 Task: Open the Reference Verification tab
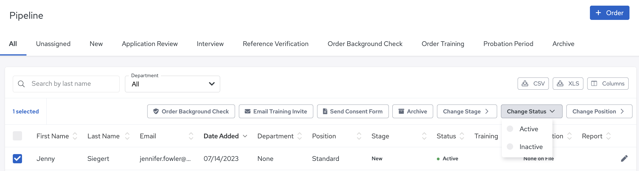(x=275, y=44)
